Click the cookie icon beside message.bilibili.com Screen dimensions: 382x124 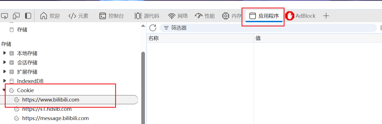17,118
